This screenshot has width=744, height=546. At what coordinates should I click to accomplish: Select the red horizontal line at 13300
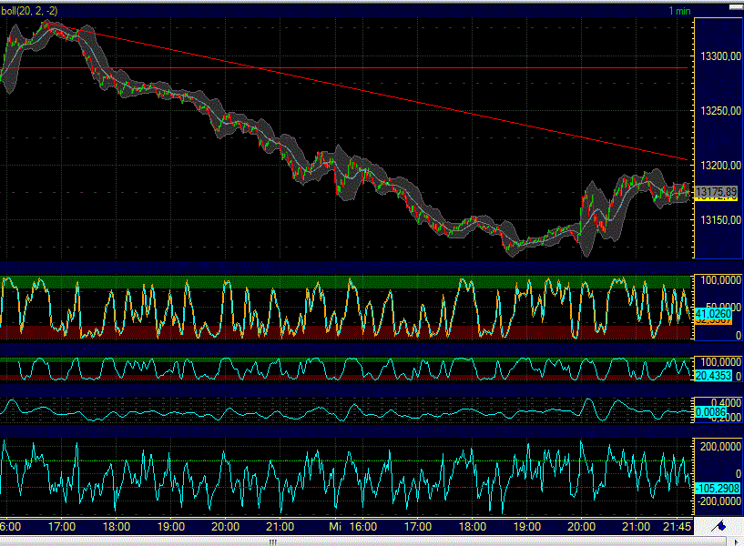tap(364, 68)
